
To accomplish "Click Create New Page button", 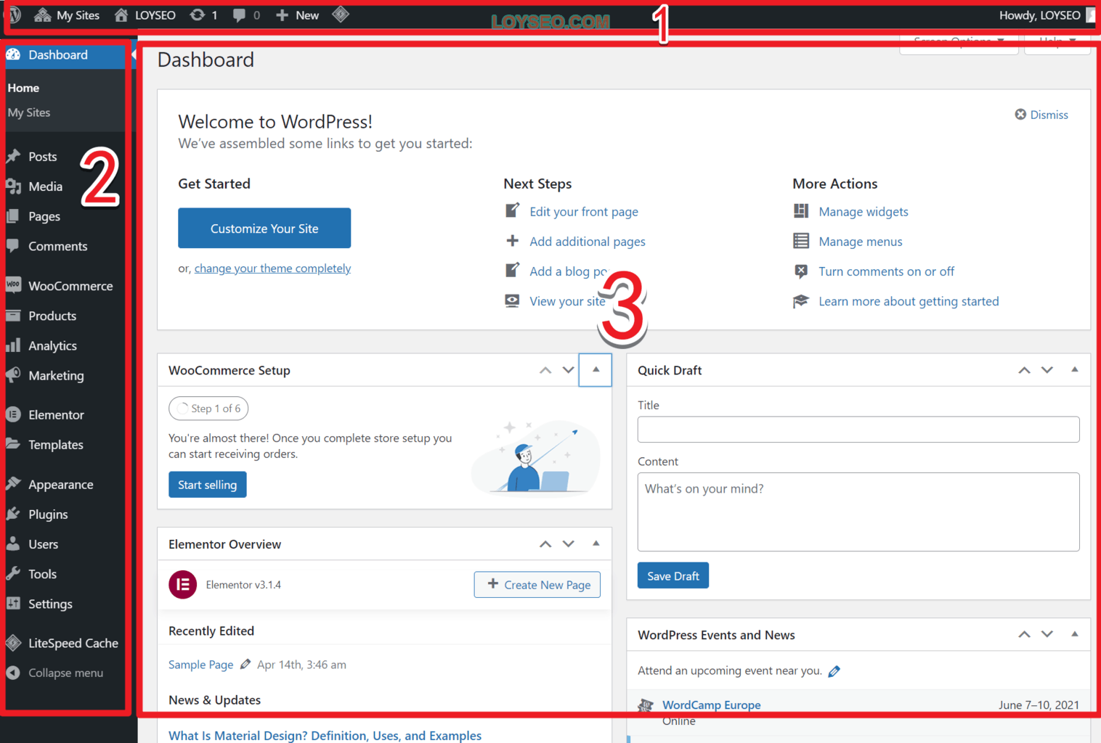I will click(537, 585).
